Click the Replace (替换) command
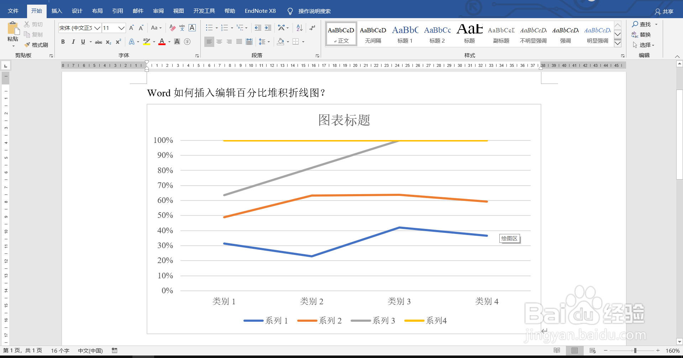Image resolution: width=683 pixels, height=358 pixels. pos(641,34)
